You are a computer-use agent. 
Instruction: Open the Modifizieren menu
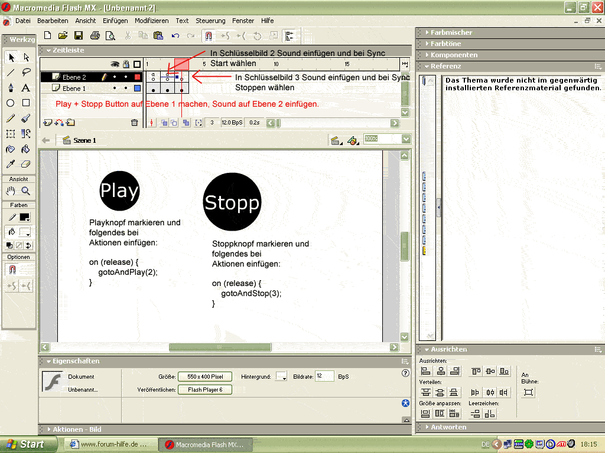151,21
